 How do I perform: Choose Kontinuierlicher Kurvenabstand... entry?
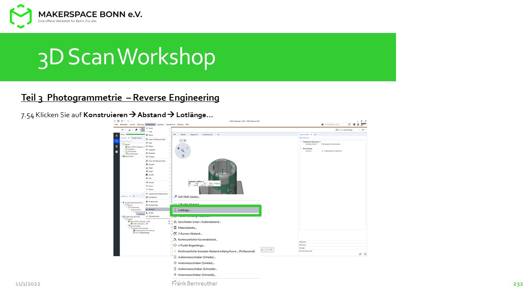coord(215,239)
